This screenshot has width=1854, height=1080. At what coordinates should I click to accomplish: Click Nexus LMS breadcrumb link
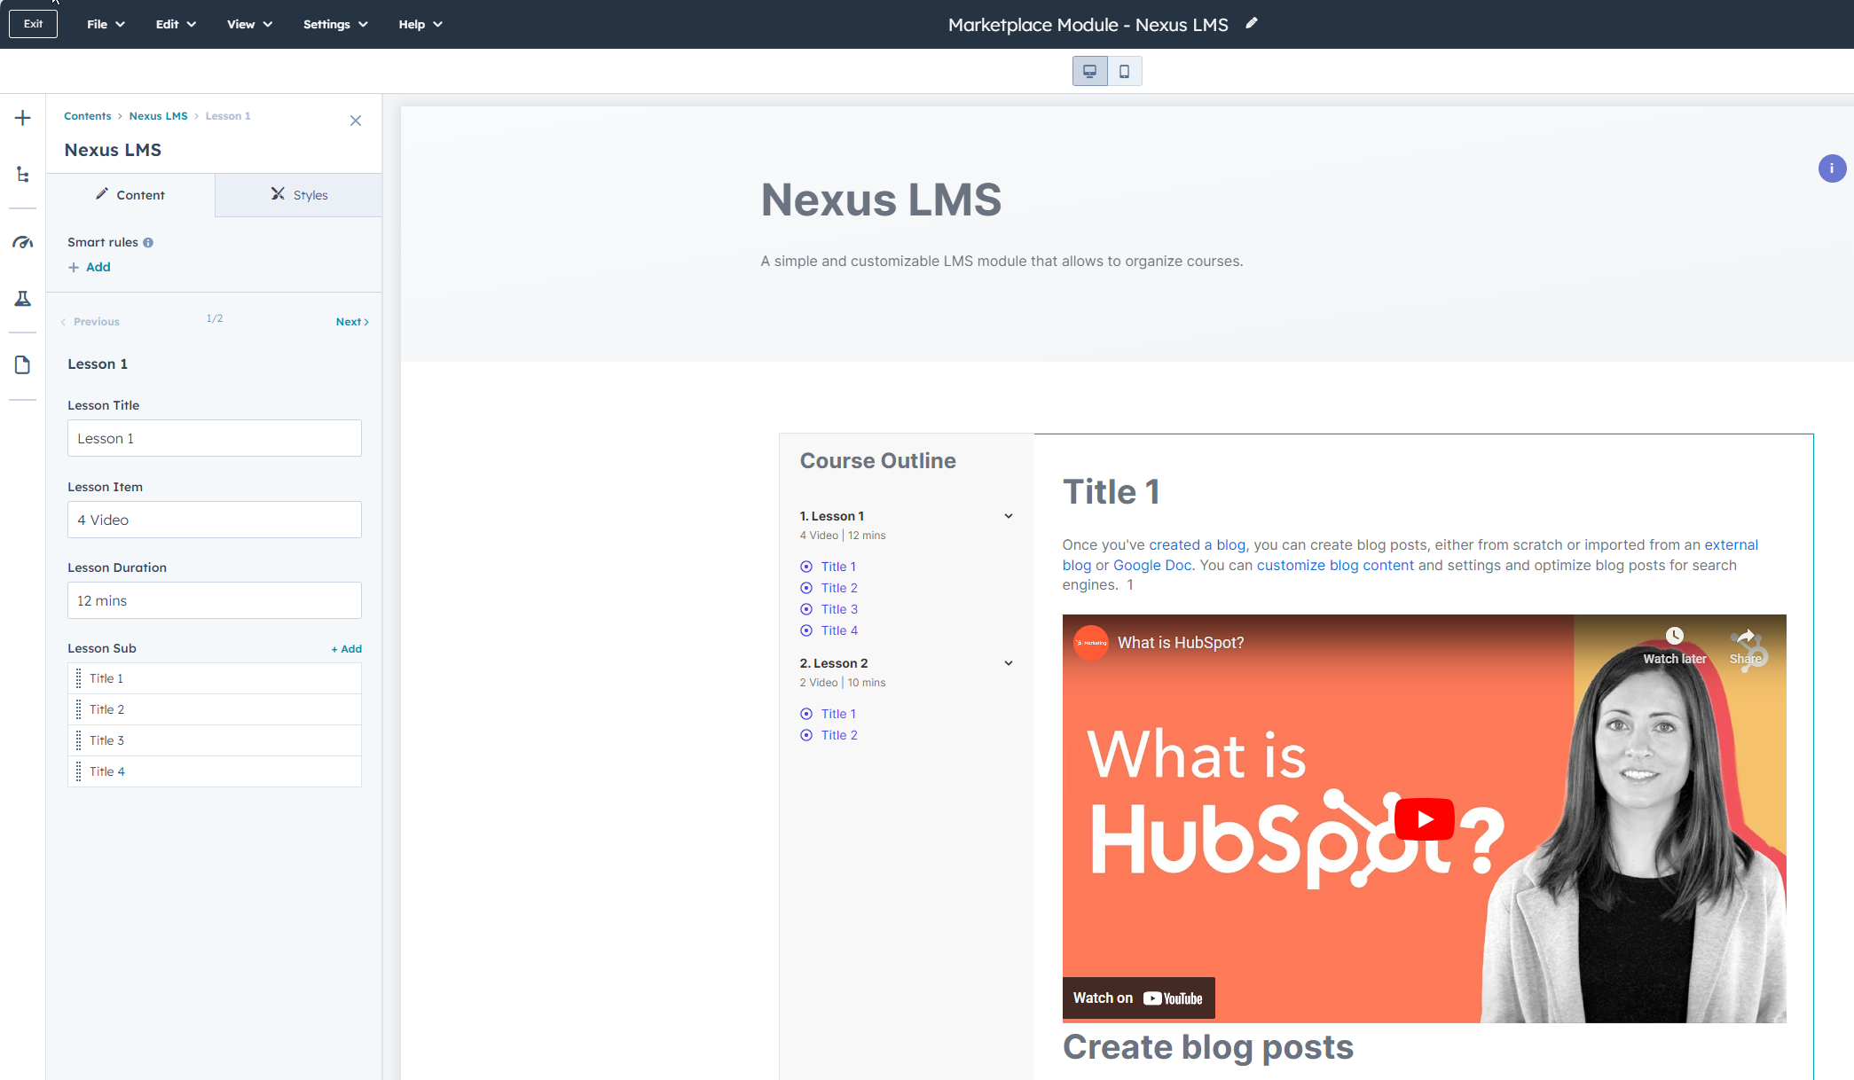point(158,116)
